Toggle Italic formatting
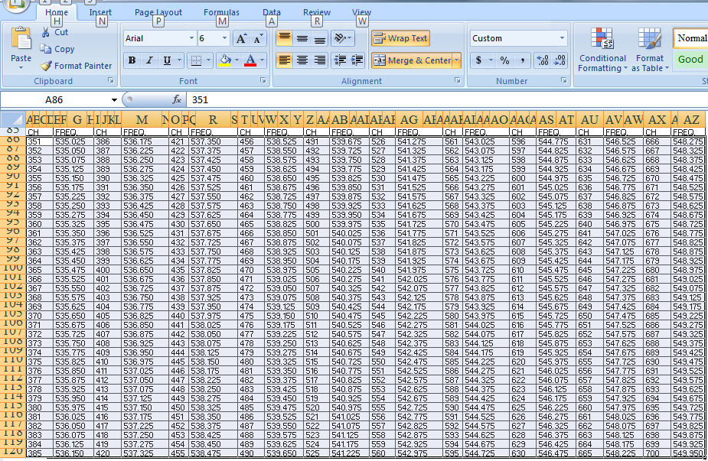 point(149,60)
